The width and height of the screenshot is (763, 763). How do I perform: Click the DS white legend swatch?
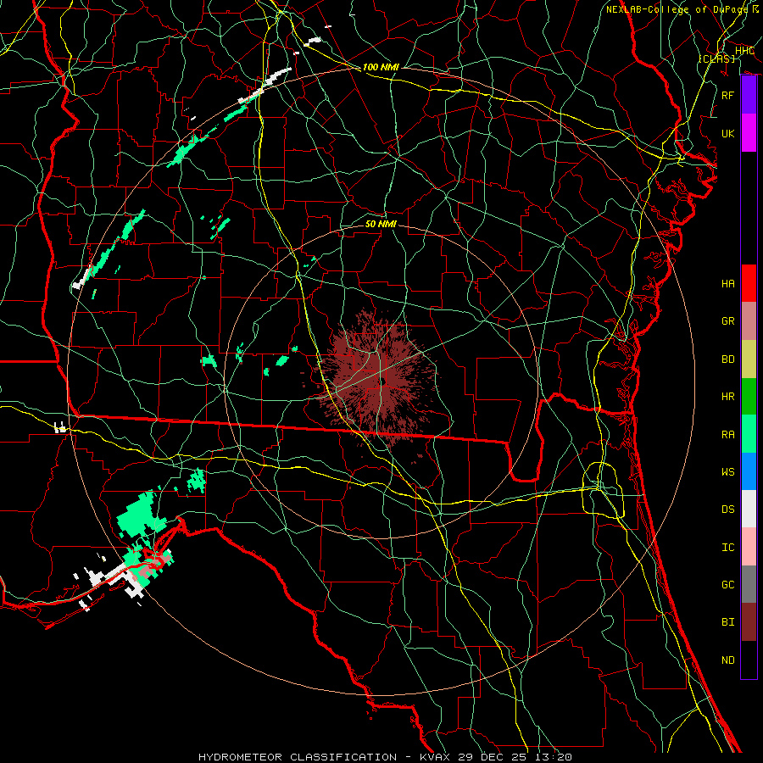[749, 509]
